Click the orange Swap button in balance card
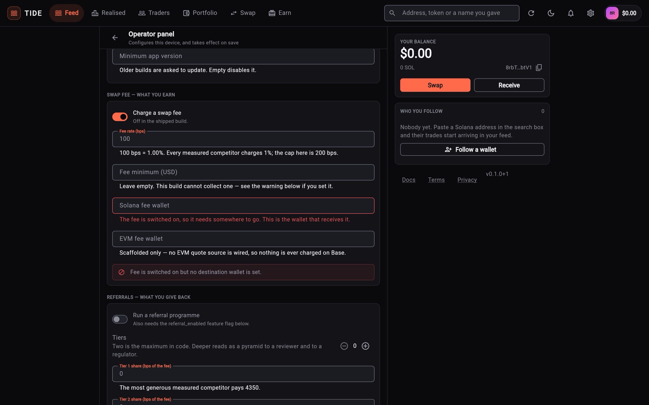The image size is (649, 405). [435, 85]
